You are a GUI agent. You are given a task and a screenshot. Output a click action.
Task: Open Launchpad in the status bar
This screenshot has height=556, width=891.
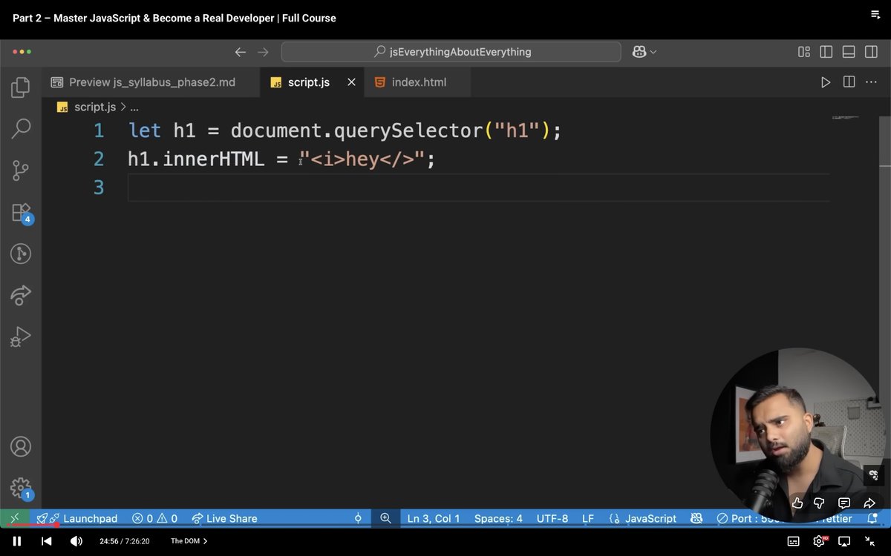coord(77,518)
